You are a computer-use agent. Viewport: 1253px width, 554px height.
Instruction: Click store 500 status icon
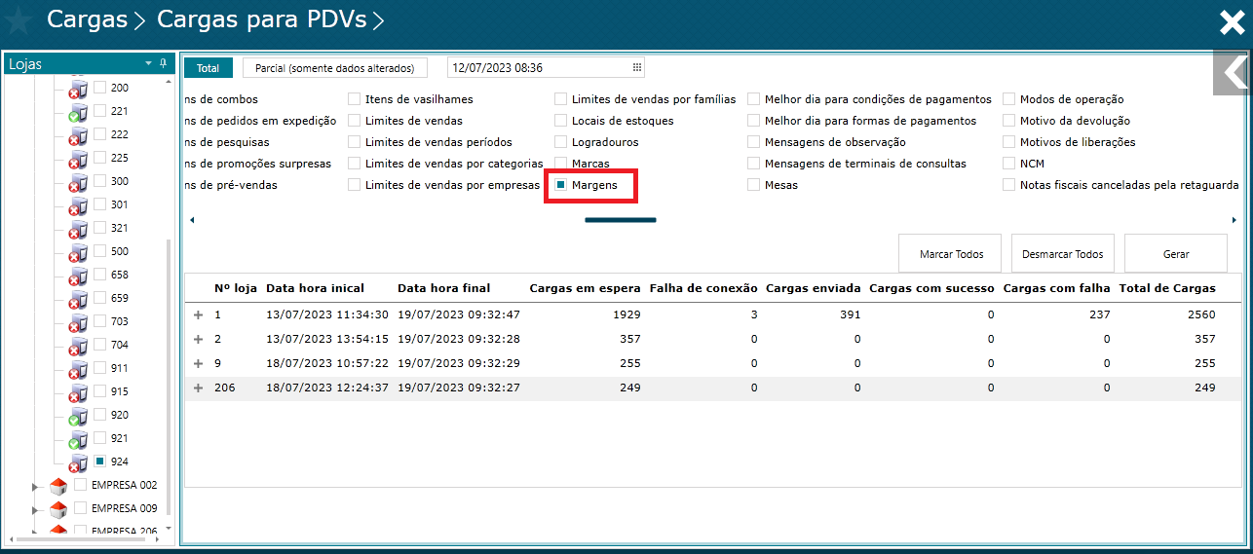(x=77, y=253)
